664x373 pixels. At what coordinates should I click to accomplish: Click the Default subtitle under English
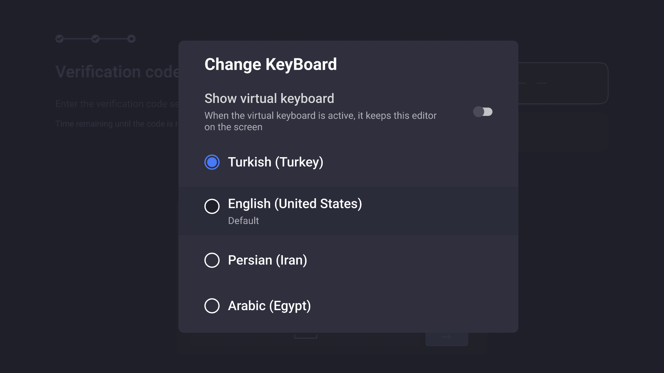[243, 221]
